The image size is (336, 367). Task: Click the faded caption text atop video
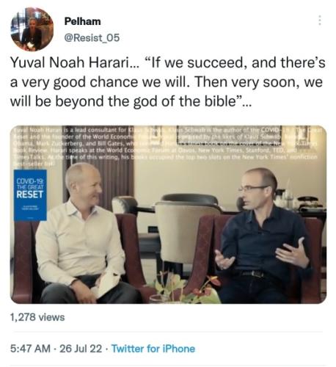pyautogui.click(x=167, y=145)
